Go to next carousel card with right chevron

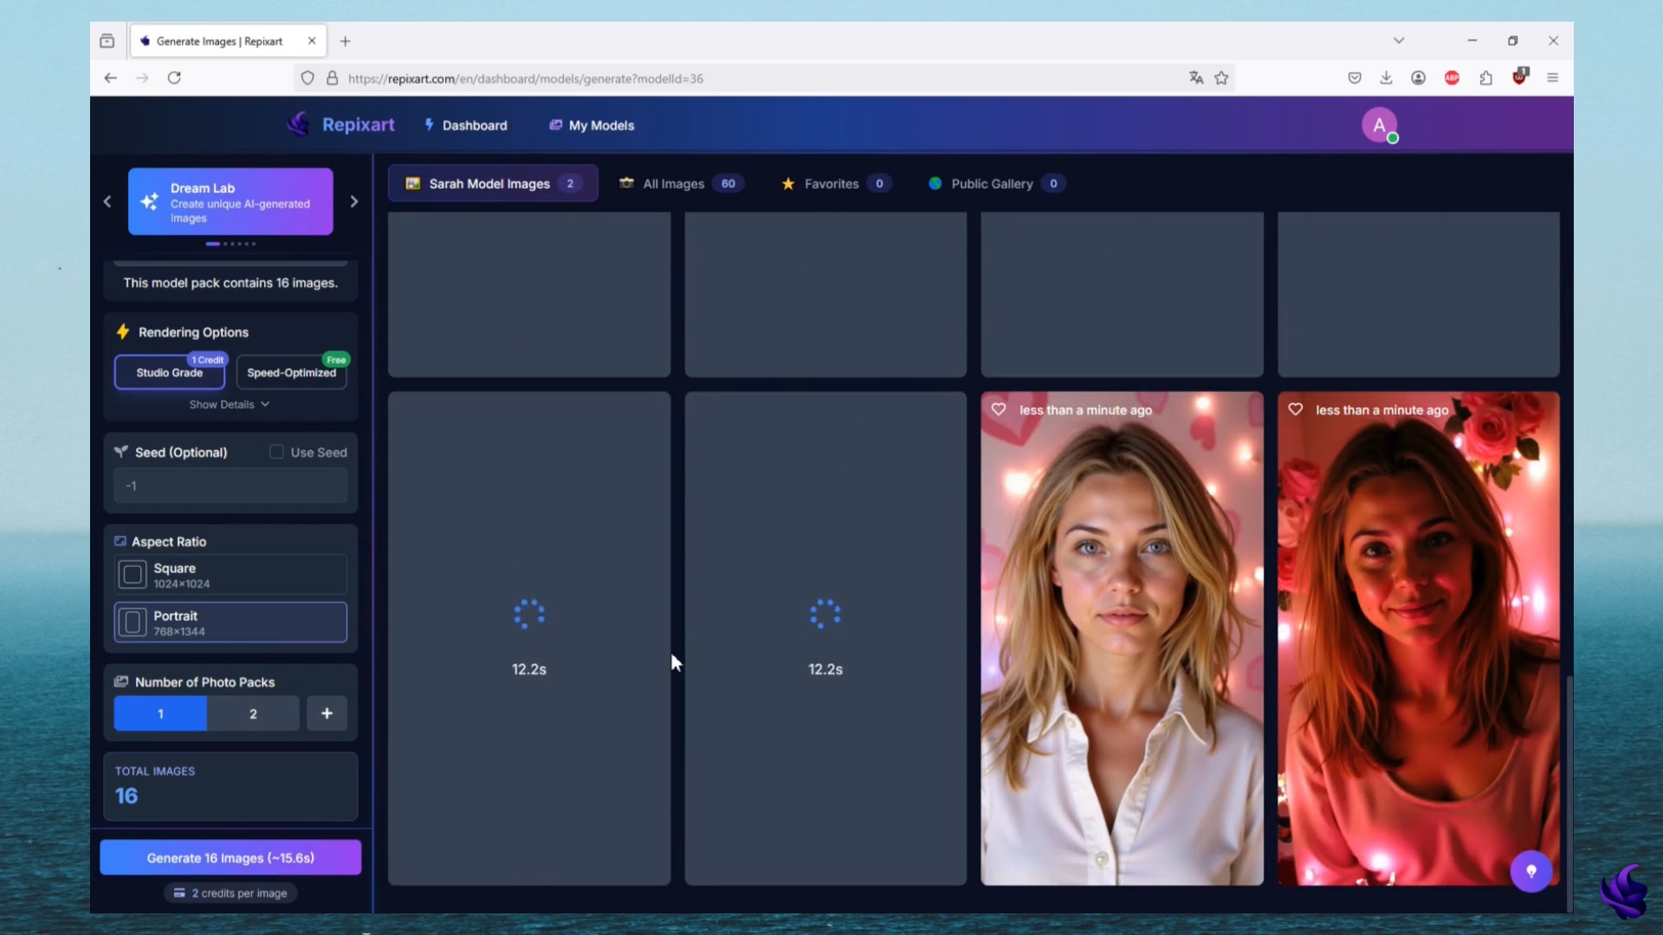coord(353,202)
